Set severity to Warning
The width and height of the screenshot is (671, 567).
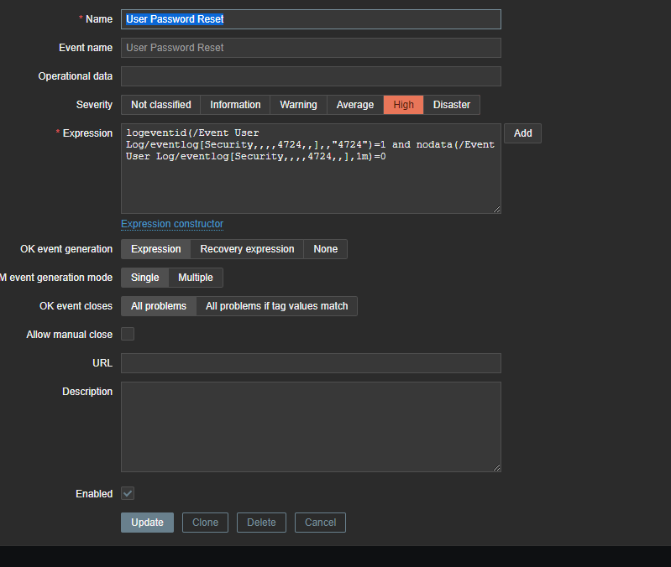(x=298, y=105)
